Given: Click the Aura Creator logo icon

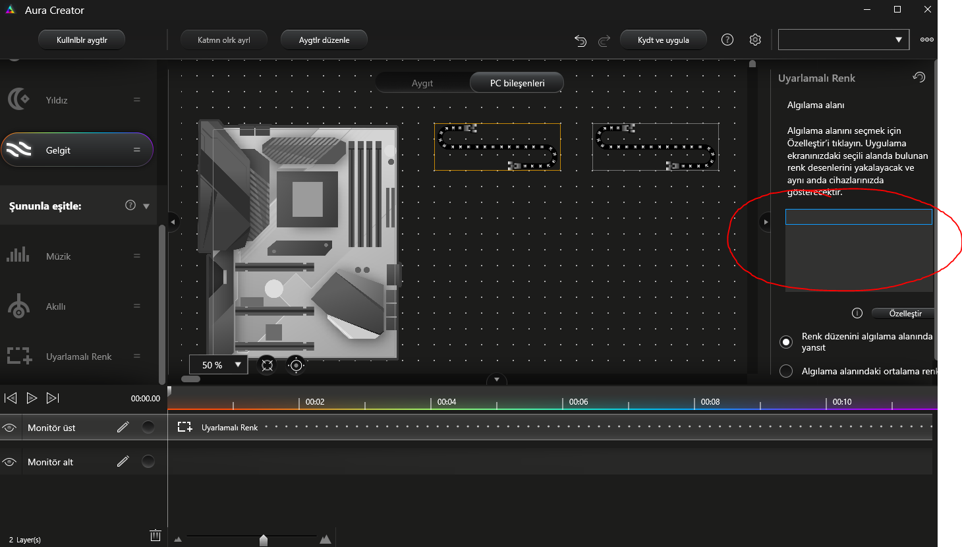Looking at the screenshot, I should click(x=11, y=10).
